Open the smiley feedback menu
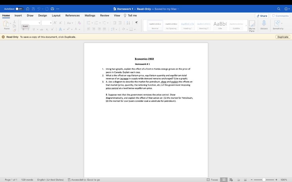This screenshot has width=292, height=182. (x=286, y=9)
